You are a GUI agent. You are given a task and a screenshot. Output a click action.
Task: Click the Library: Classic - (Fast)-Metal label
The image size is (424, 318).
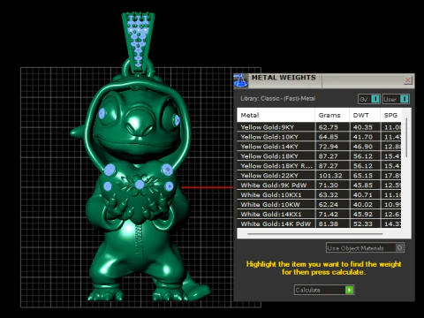tap(278, 98)
